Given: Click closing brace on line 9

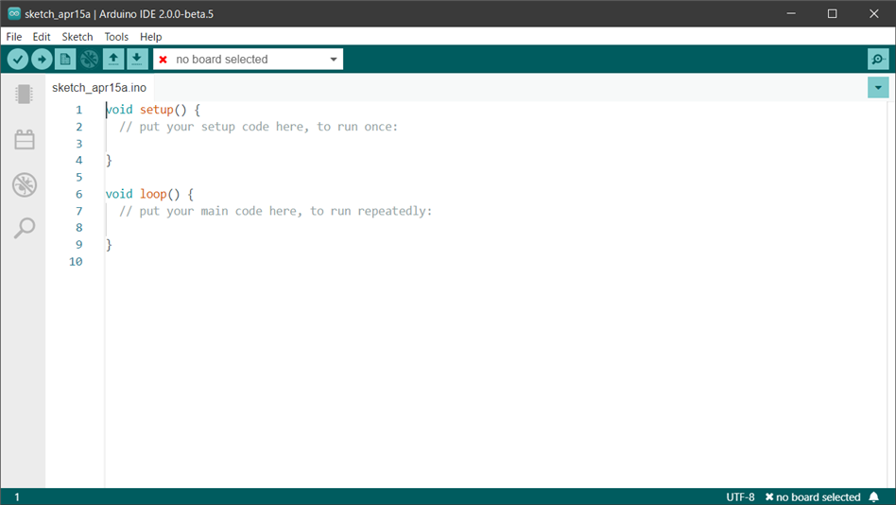Looking at the screenshot, I should [x=109, y=245].
